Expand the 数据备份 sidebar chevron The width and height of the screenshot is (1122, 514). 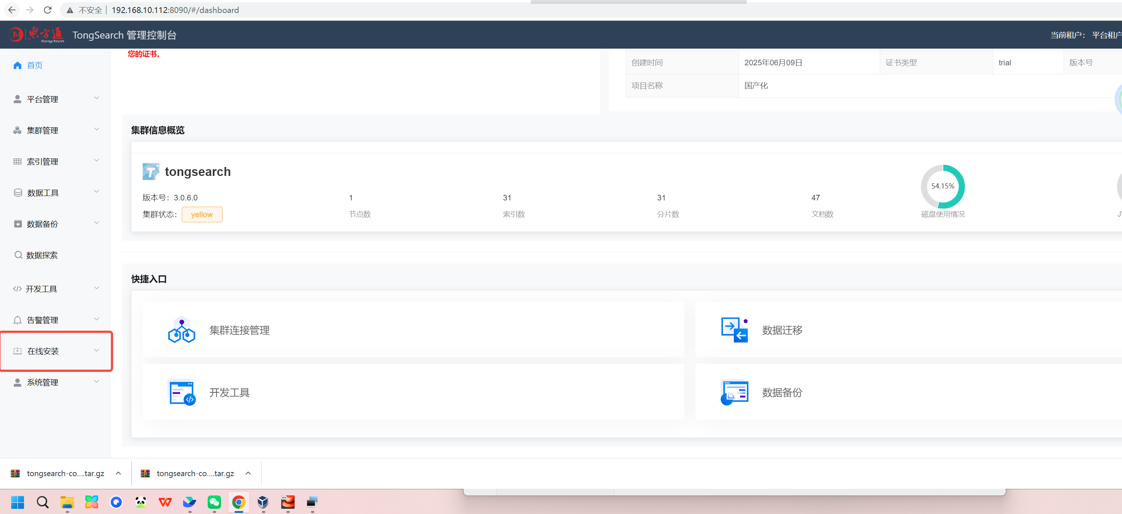[97, 222]
